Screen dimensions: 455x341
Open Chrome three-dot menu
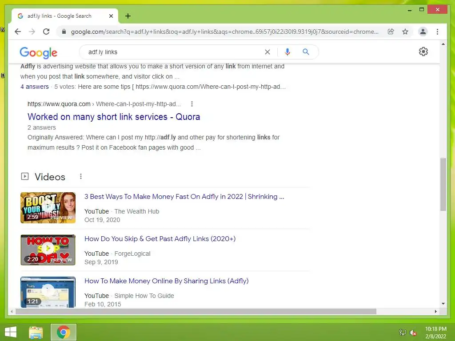[x=437, y=32]
